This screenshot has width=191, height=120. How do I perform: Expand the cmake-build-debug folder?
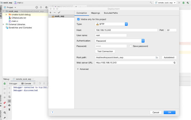pyautogui.click(x=6, y=14)
